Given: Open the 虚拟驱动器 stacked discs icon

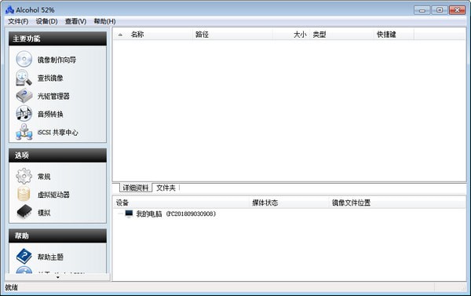Looking at the screenshot, I should [24, 194].
